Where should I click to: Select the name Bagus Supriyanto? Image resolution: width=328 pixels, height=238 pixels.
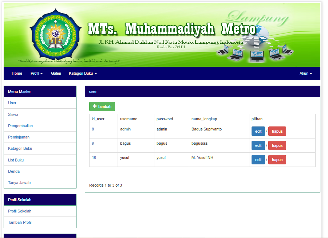tap(206, 129)
